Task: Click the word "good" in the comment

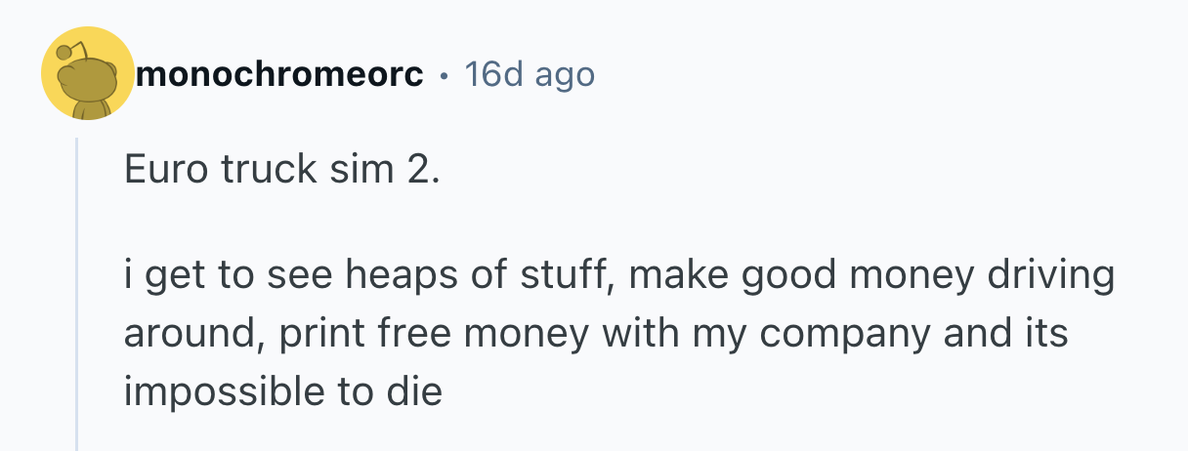Action: tap(784, 276)
